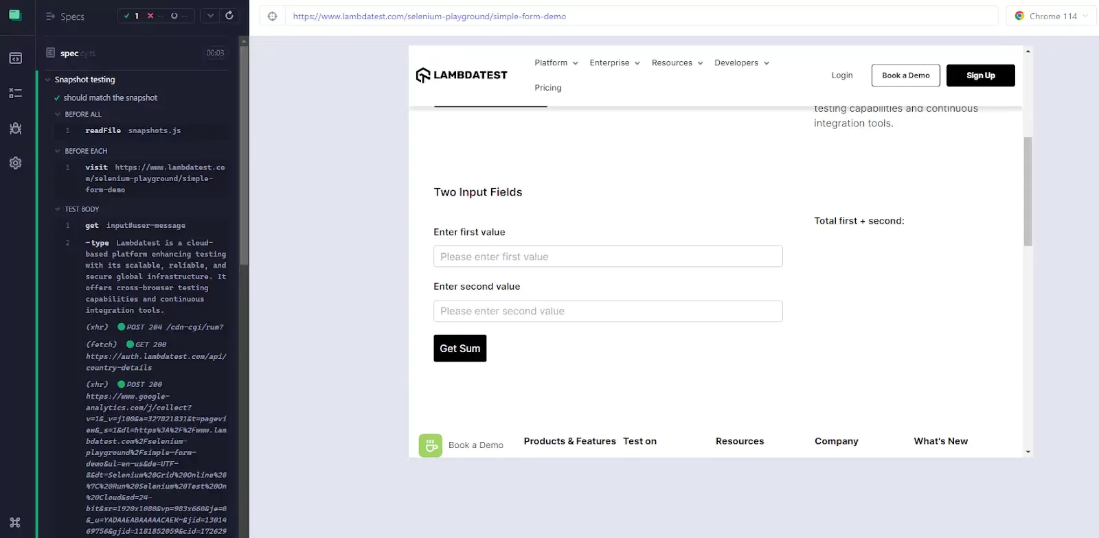Open the Chrome 114 browser dropdown
This screenshot has height=538, width=1099.
[1052, 16]
